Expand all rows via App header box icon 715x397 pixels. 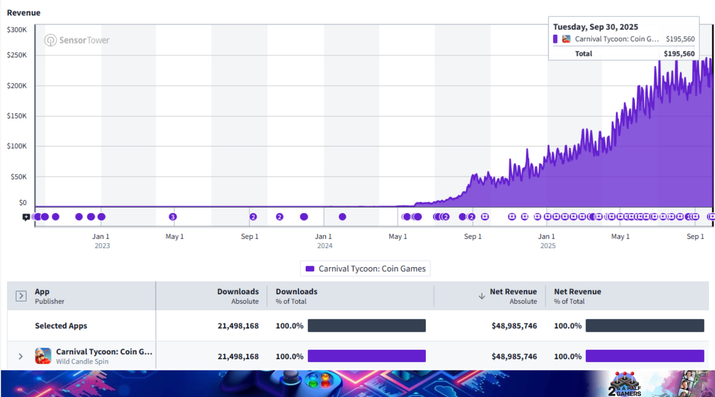coord(21,296)
